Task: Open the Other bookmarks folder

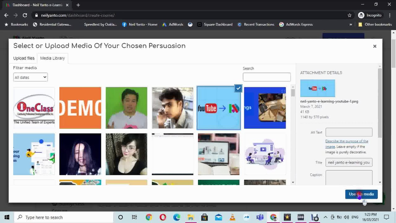Action: (375, 24)
